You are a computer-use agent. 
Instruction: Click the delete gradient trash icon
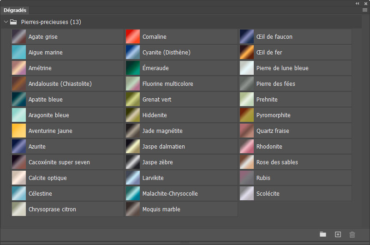coord(352,234)
